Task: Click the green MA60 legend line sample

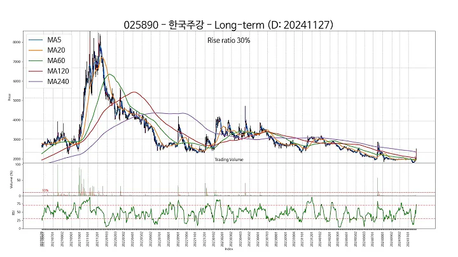Action: [36, 60]
